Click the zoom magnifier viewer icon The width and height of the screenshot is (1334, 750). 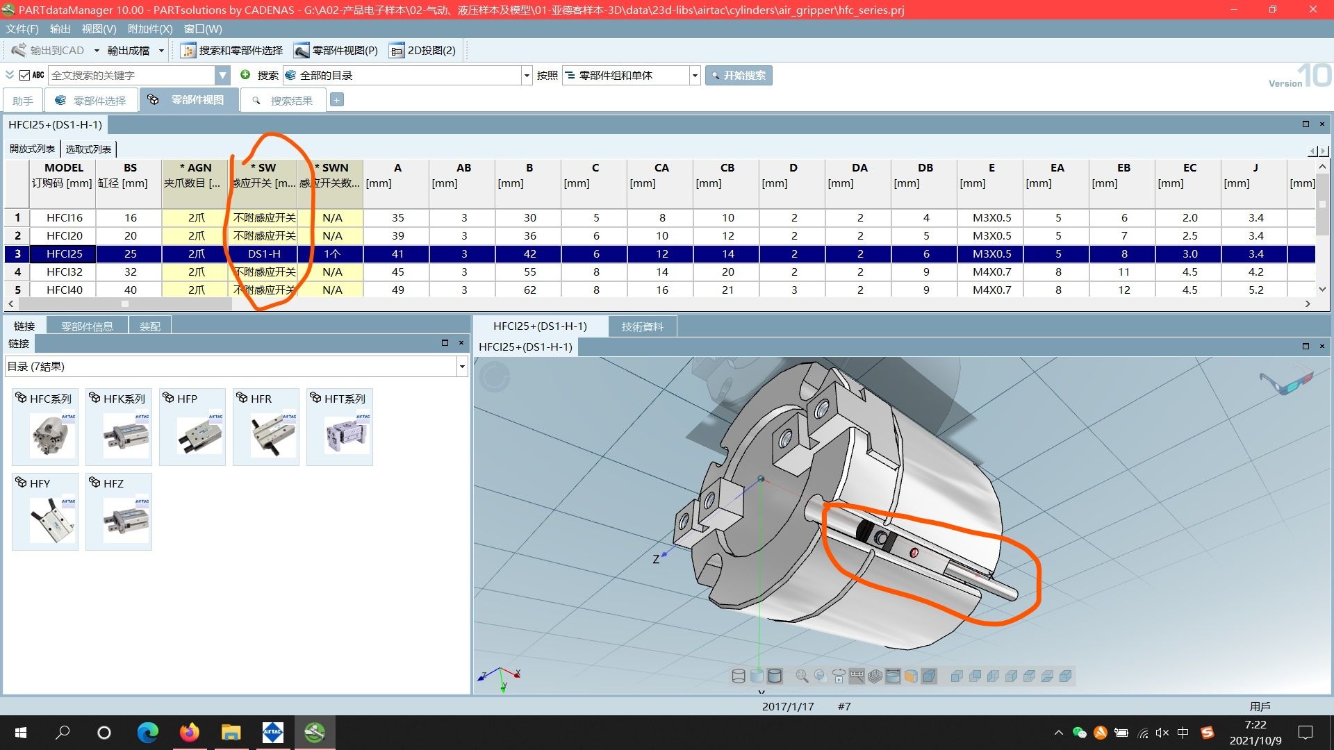tap(802, 676)
